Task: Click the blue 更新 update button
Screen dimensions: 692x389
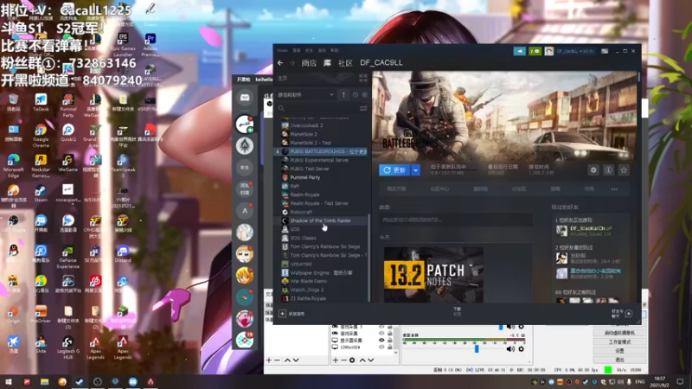Action: pyautogui.click(x=394, y=169)
